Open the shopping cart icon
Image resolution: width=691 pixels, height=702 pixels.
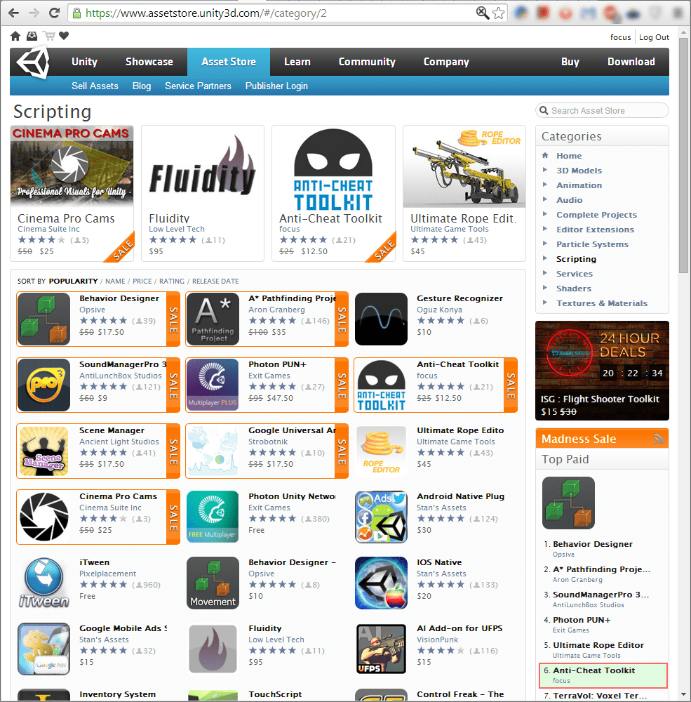[x=48, y=36]
